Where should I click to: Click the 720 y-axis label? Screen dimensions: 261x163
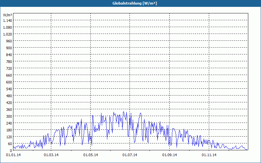coord(9,68)
